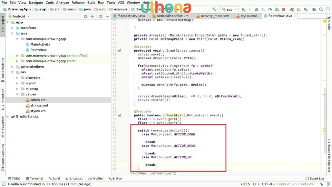Stop the app with the red square
Screen dimensions: 332x187
[284, 9]
